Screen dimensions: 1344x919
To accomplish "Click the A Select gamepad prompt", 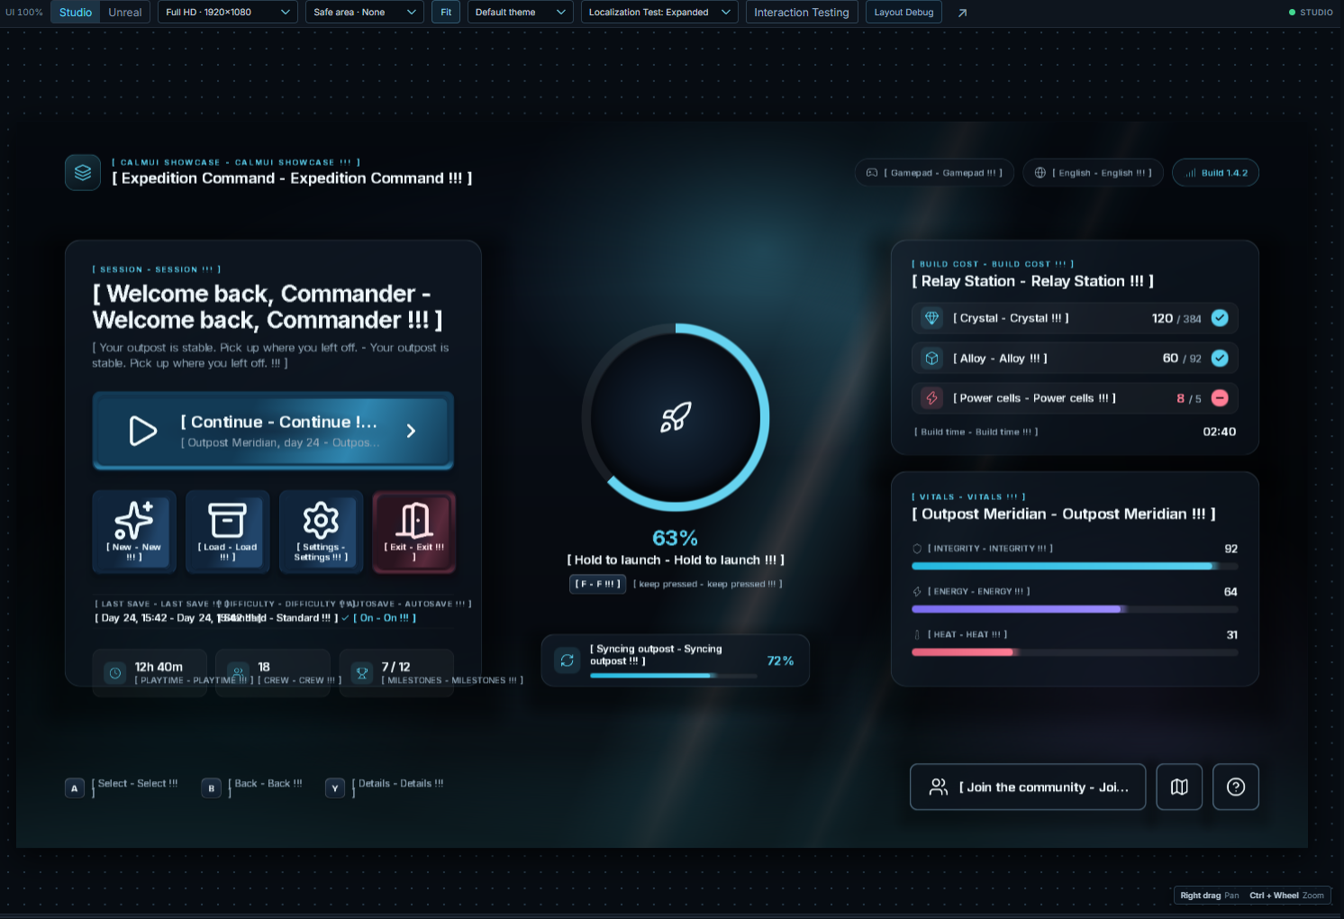I will (x=122, y=788).
